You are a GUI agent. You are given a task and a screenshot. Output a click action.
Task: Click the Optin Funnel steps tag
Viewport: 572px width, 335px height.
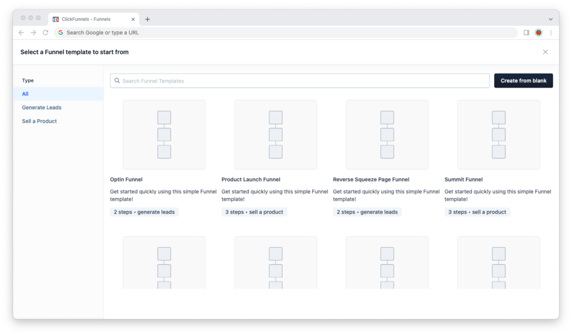tap(144, 212)
